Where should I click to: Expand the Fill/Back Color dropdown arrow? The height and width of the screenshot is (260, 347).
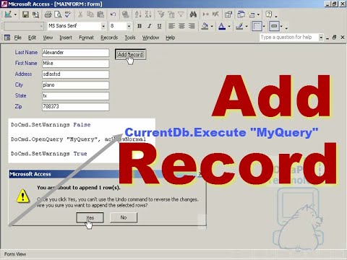tap(212, 26)
